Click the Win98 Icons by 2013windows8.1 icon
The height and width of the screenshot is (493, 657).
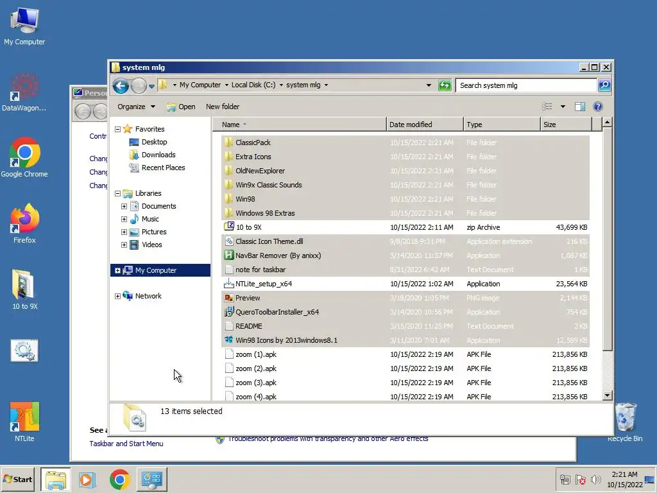(x=229, y=340)
